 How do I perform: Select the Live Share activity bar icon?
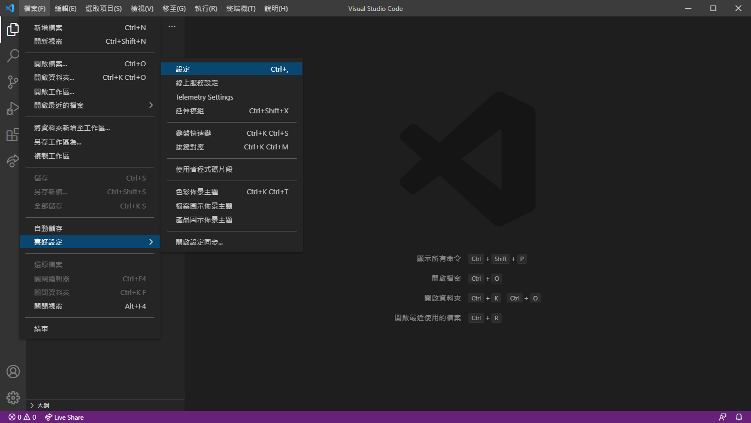(x=13, y=161)
